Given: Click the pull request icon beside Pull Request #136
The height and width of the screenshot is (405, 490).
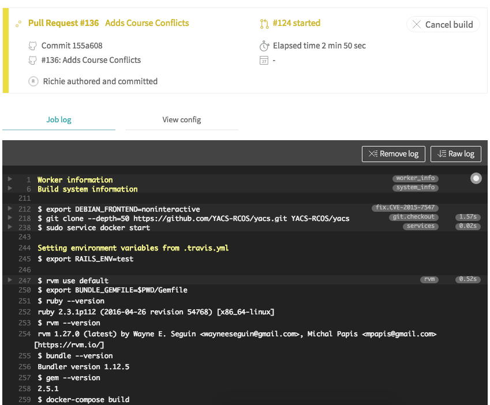Looking at the screenshot, I should click(x=18, y=24).
